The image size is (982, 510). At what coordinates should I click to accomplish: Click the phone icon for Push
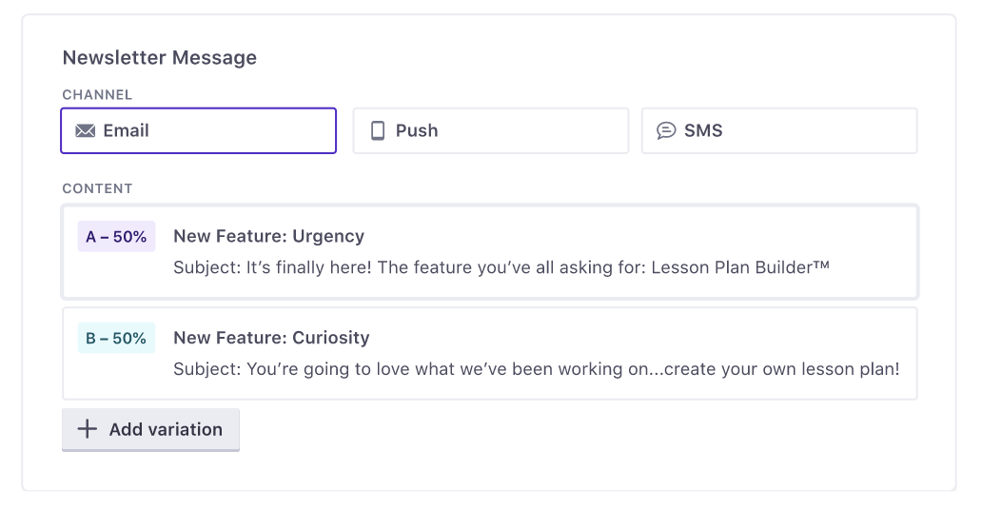pyautogui.click(x=378, y=131)
